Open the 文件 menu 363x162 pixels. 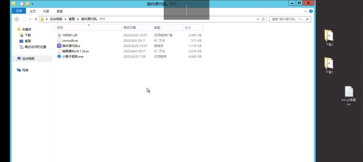pos(19,11)
